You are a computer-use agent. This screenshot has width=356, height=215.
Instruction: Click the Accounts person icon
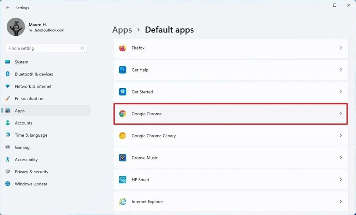coord(8,123)
